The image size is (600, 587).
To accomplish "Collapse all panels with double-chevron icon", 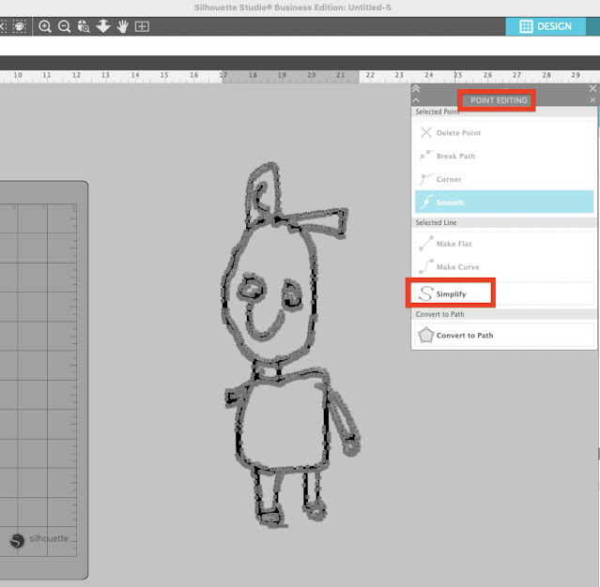I will 416,89.
